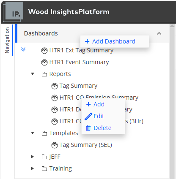
Task: Click the scrollbar up arrow
Action: pos(172,26)
